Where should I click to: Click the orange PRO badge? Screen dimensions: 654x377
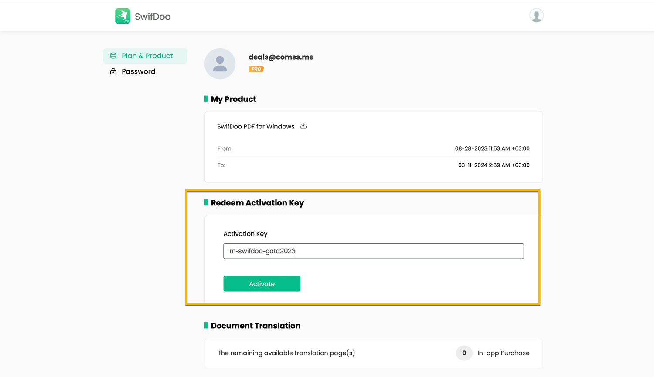click(x=256, y=69)
